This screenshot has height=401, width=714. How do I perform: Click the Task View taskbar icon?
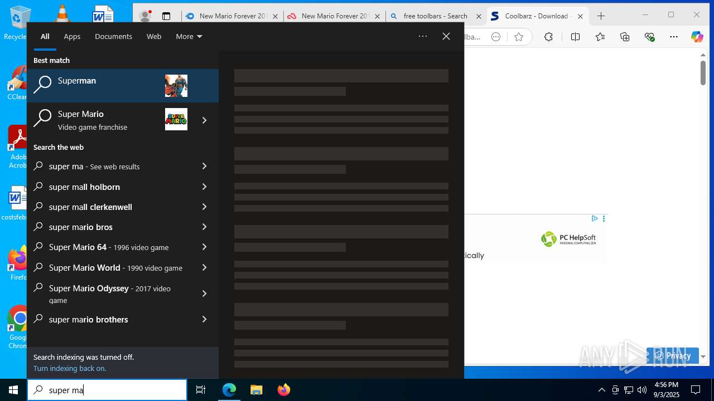pyautogui.click(x=201, y=390)
